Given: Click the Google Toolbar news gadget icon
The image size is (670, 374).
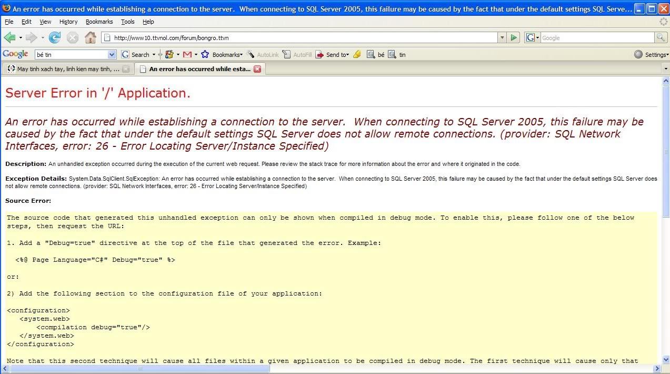Looking at the screenshot, I should tap(169, 54).
